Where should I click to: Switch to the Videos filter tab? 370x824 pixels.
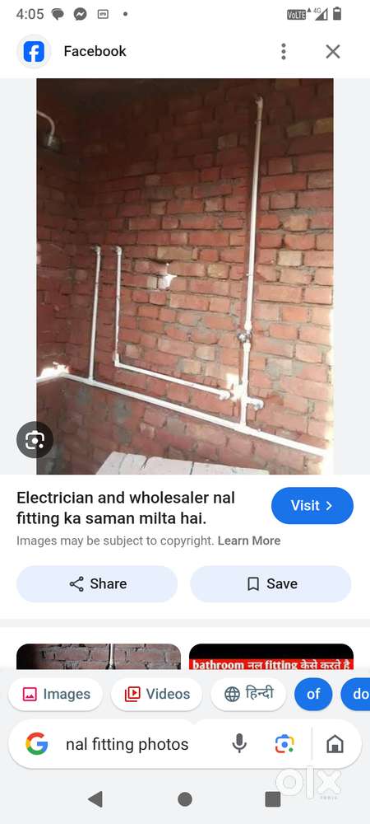[x=156, y=694]
